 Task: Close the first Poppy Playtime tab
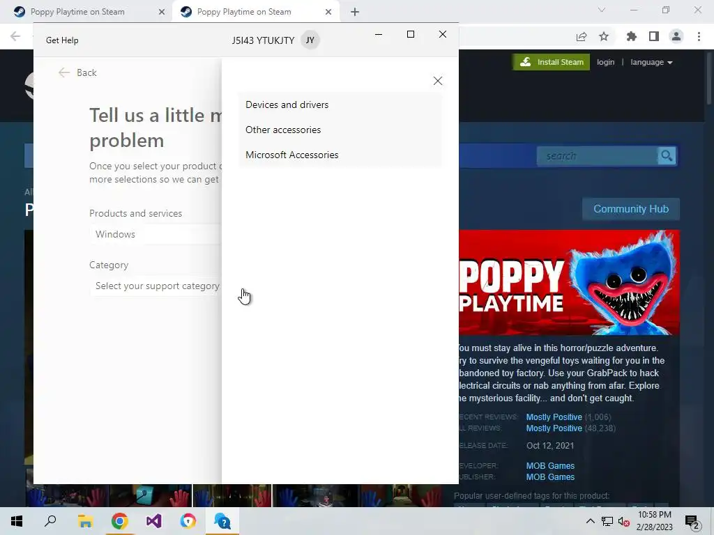coord(162,12)
